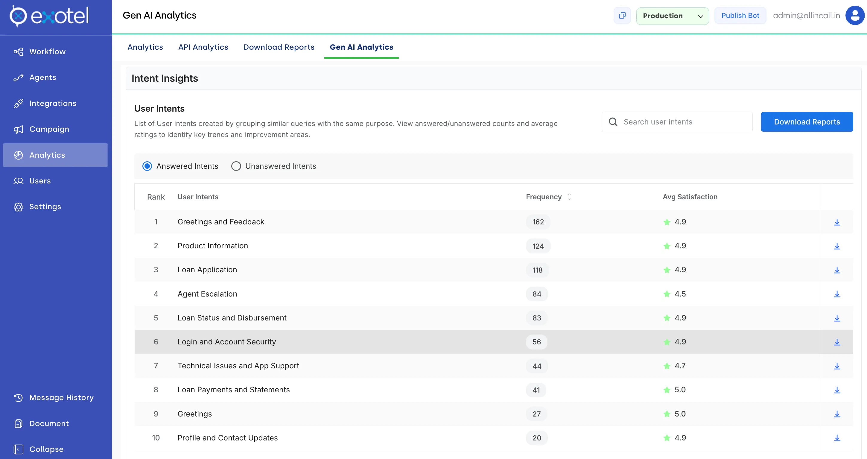The image size is (867, 459).
Task: Open the Document section
Action: (56, 423)
